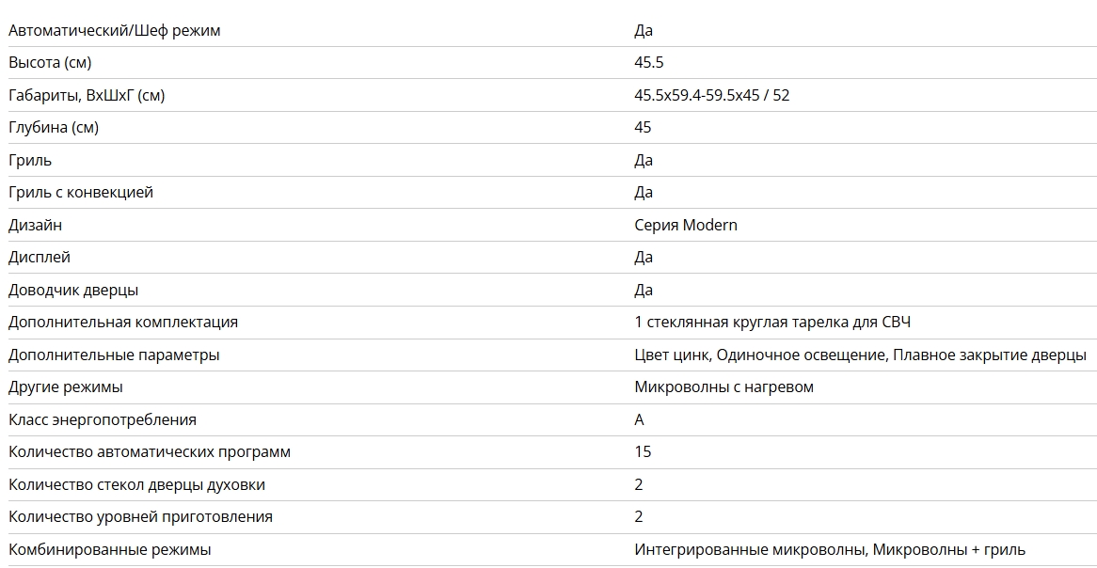Click the 'Гриль с конвекцией' label

[x=81, y=193]
